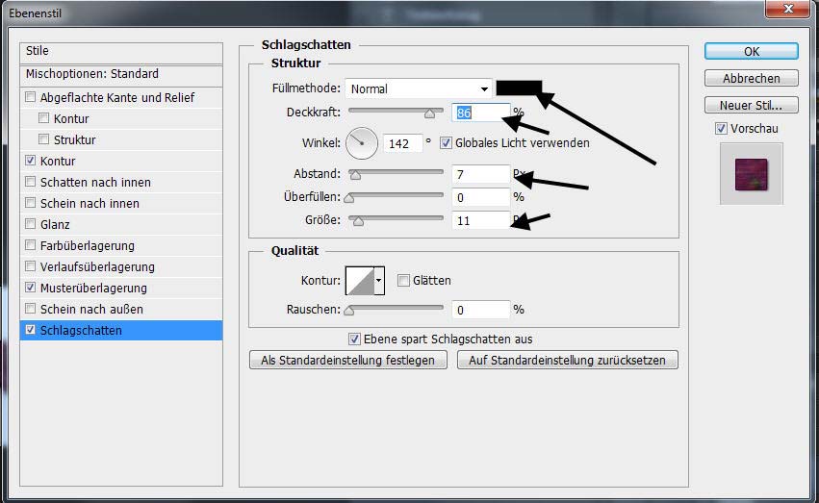The width and height of the screenshot is (819, 503).
Task: Click Als Standardeinstellung festlegen button
Action: [x=348, y=361]
